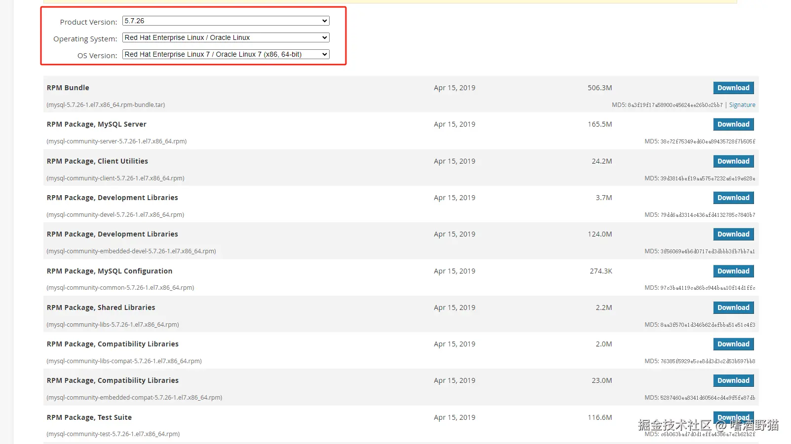Open the Operating System dropdown
791x444 pixels.
pyautogui.click(x=226, y=37)
